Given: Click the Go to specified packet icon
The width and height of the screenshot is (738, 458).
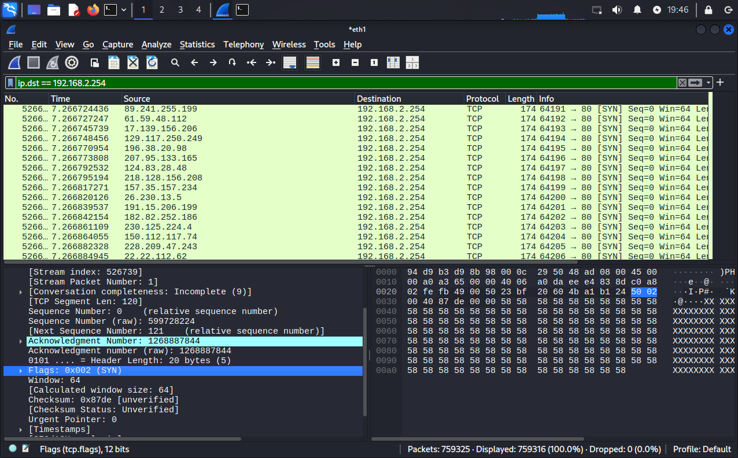Looking at the screenshot, I should tap(233, 62).
